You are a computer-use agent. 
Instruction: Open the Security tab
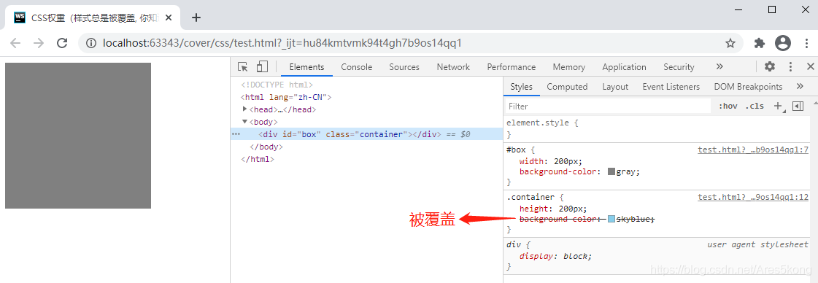pos(679,66)
